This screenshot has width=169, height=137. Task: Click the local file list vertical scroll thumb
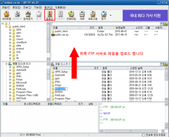[166, 76]
